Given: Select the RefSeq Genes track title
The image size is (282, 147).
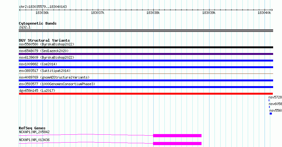Looking at the screenshot, I should [x=32, y=128].
